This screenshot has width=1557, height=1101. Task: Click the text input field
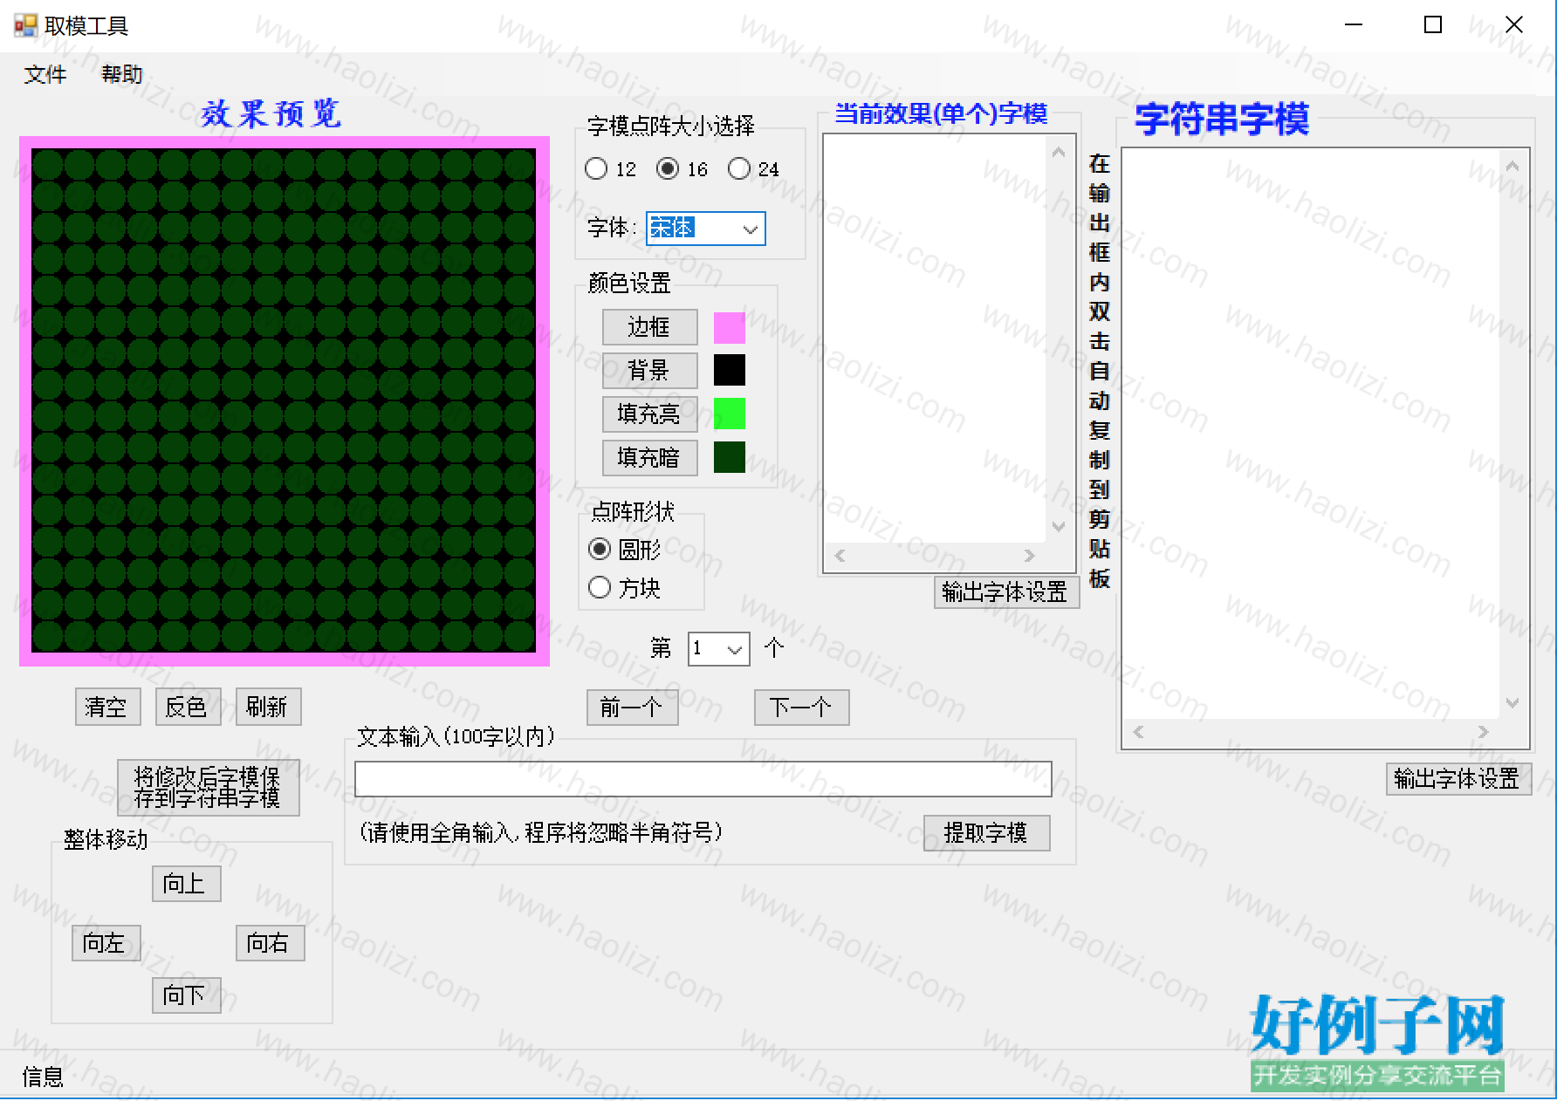[x=703, y=779]
